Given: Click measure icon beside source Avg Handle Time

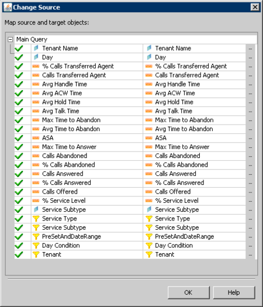Looking at the screenshot, I should pyautogui.click(x=36, y=84).
